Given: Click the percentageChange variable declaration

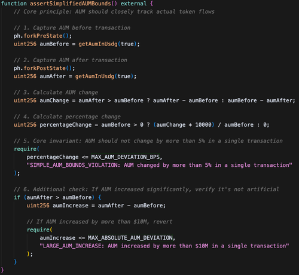Looking at the screenshot, I should pyautogui.click(x=66, y=125).
